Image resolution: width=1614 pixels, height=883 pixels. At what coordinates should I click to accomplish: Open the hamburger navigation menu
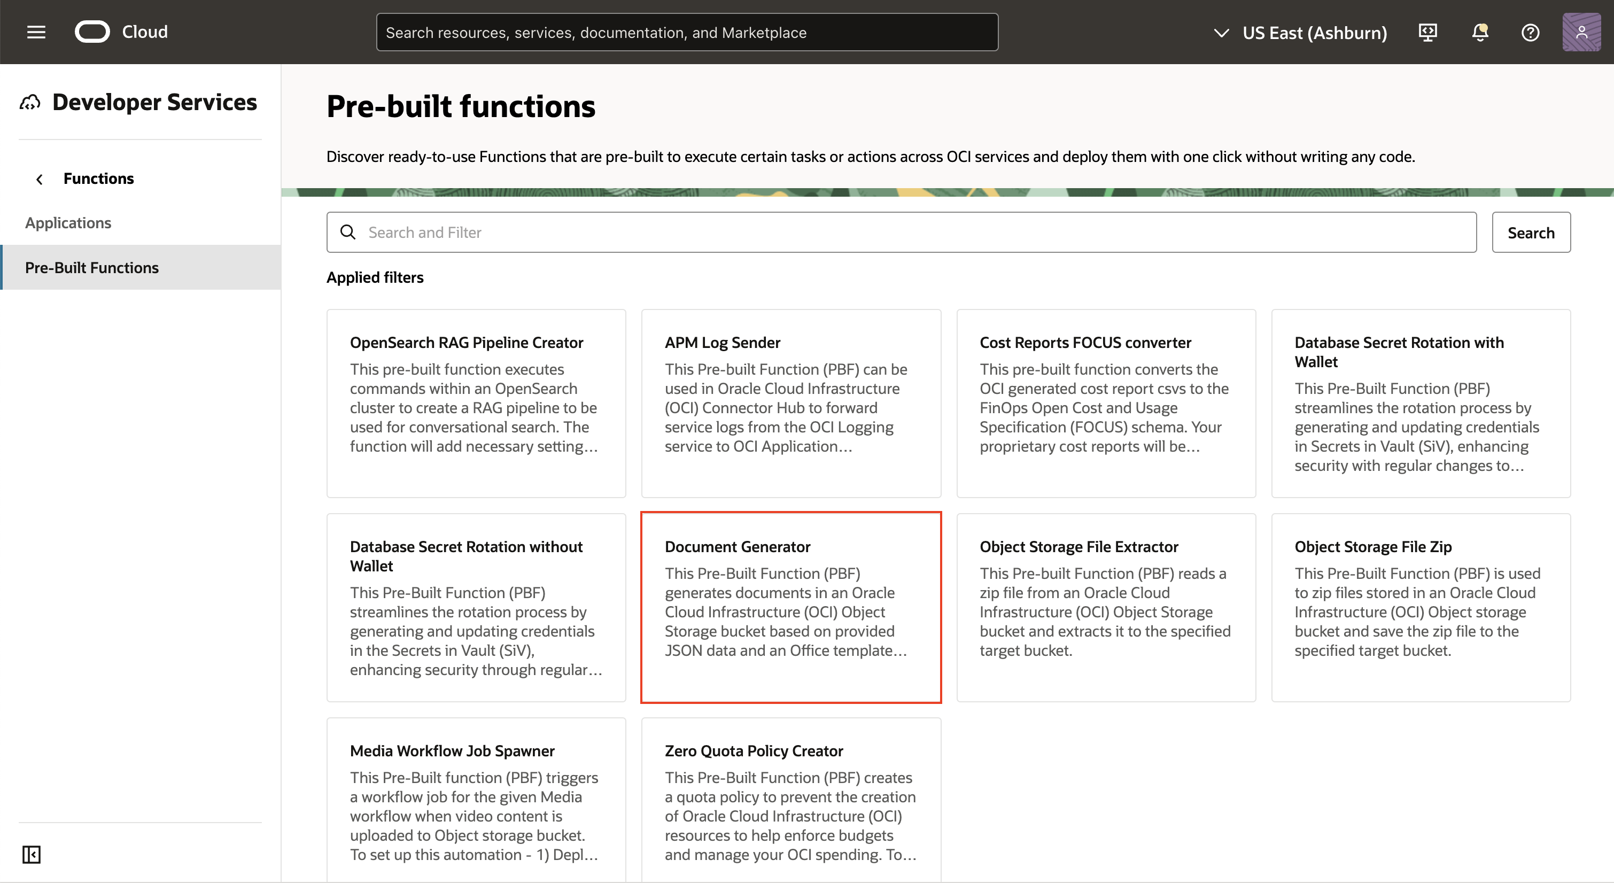(36, 32)
